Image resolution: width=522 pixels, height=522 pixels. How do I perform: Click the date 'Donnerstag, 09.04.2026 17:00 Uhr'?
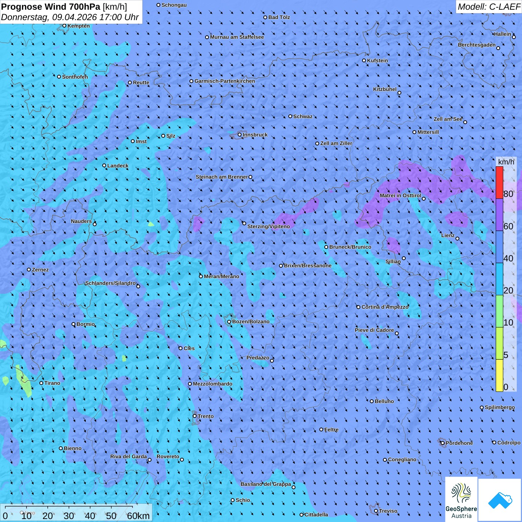[x=70, y=17]
